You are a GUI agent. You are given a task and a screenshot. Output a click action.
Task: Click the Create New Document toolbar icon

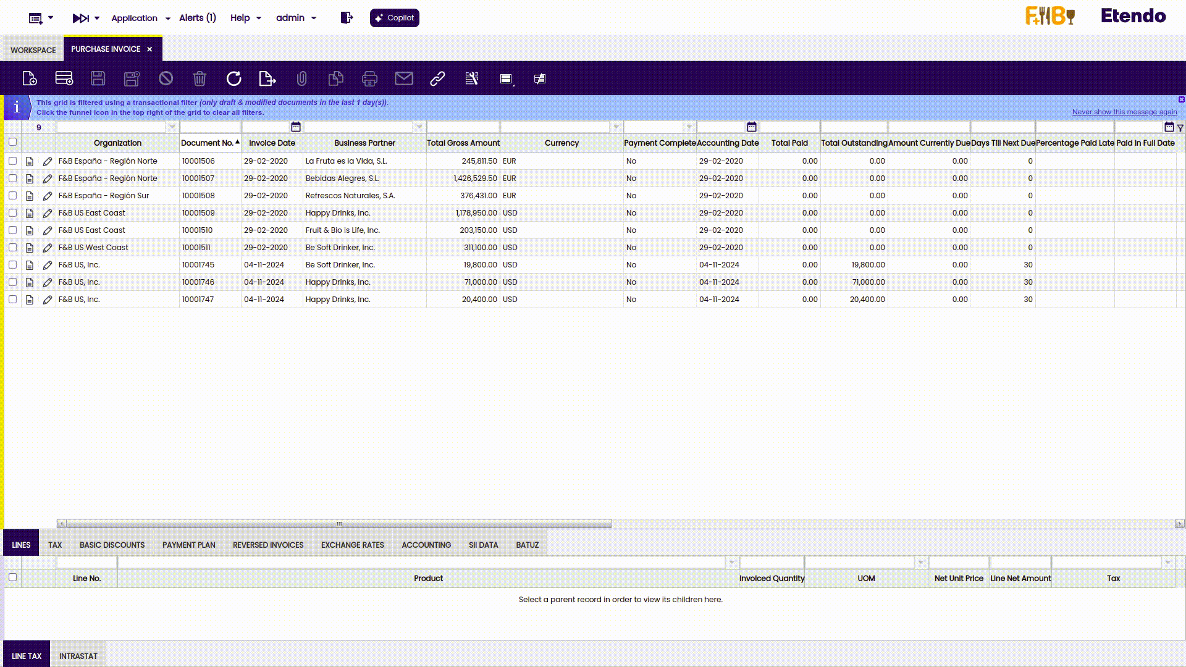(30, 78)
